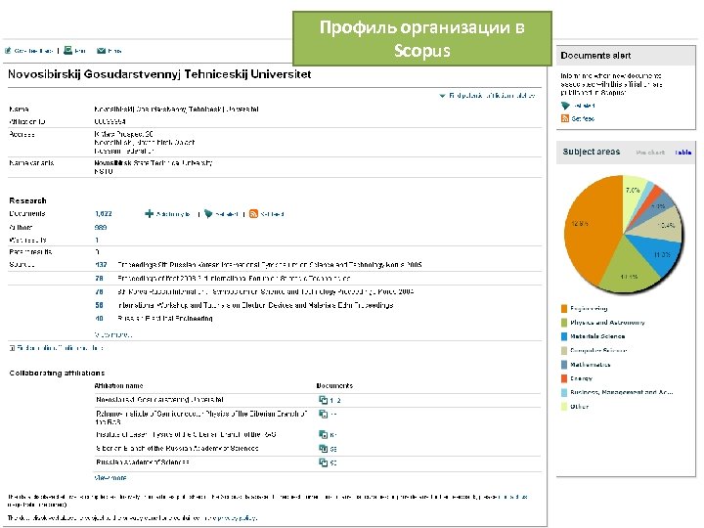Screen dimensions: 704x528
Task: Click the Physics and Astronomy legend label
Action: [x=607, y=323]
